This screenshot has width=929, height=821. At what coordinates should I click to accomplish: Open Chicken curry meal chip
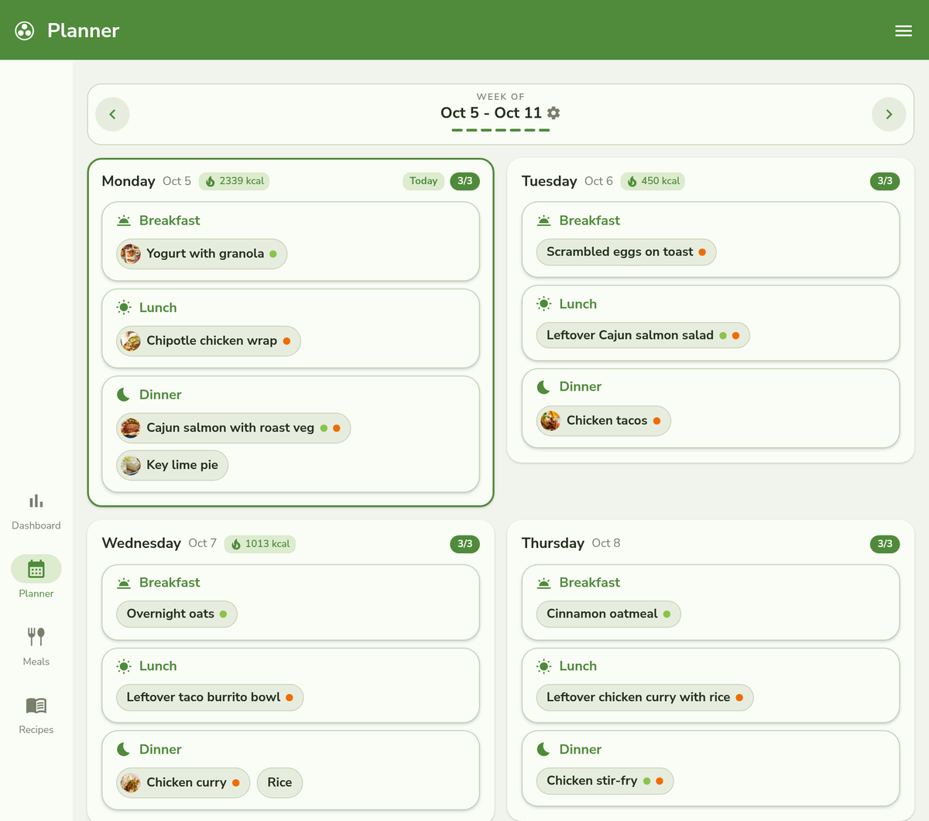click(x=183, y=783)
